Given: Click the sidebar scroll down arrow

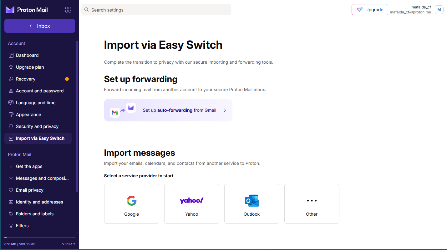Looking at the screenshot, I should (77, 233).
